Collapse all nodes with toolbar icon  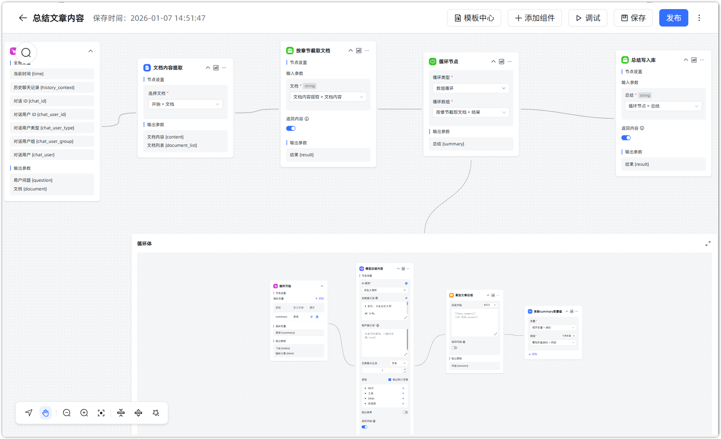pyautogui.click(x=121, y=413)
